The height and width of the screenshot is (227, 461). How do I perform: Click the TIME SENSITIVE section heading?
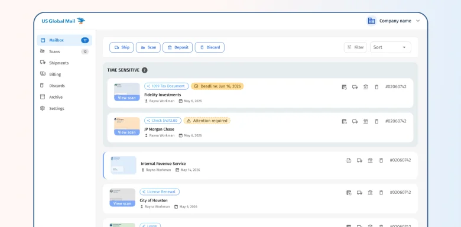[x=123, y=70]
